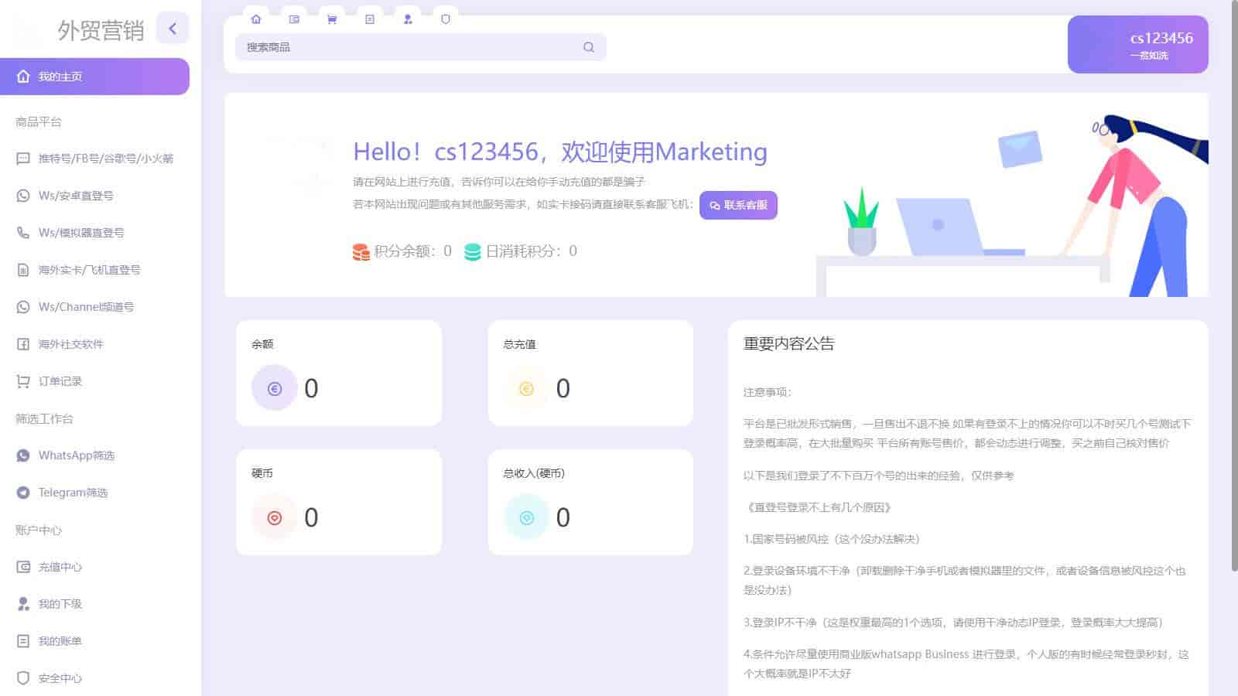Select 我的主页 in the sidebar
The width and height of the screenshot is (1238, 696).
tap(94, 77)
